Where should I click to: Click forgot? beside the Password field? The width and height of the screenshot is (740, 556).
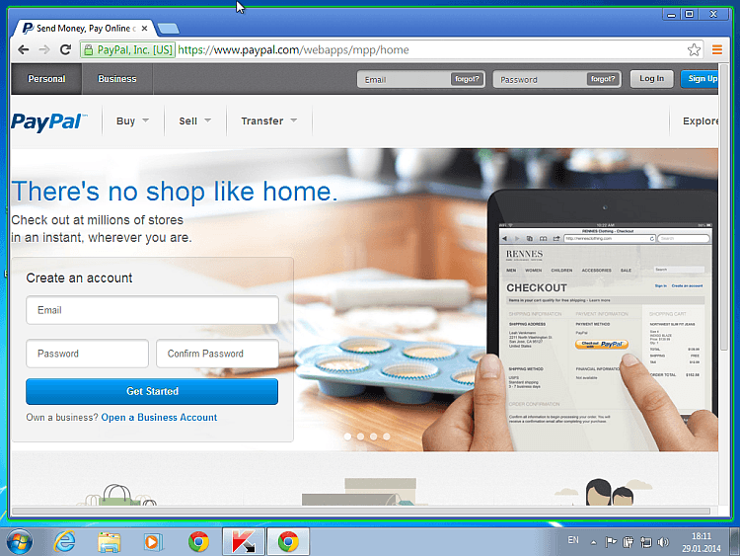coord(603,79)
